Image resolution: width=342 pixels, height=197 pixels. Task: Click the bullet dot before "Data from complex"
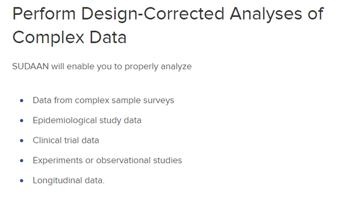22,101
